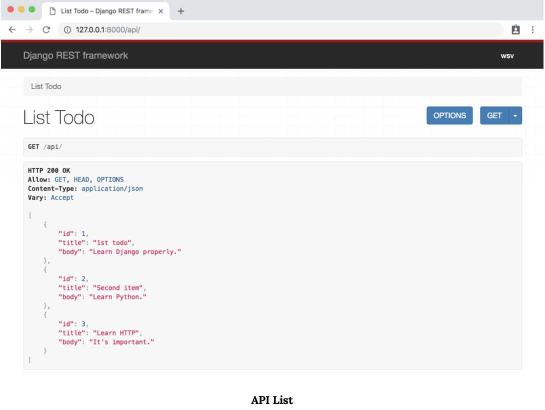This screenshot has width=545, height=410.
Task: Click the Allow header GET value
Action: [60, 179]
